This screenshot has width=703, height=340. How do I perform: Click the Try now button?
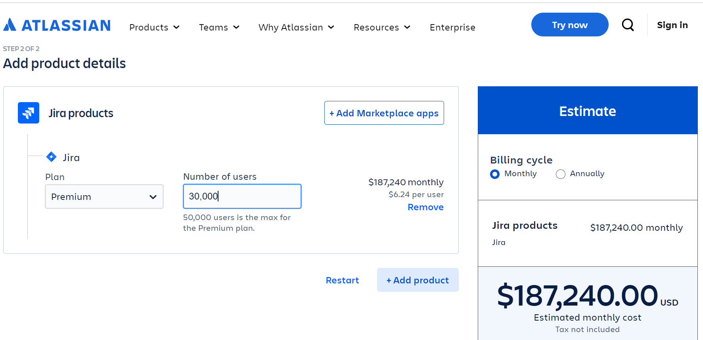coord(570,25)
